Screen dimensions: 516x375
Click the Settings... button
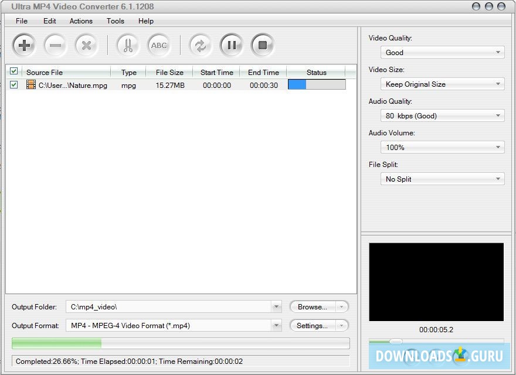pos(313,325)
